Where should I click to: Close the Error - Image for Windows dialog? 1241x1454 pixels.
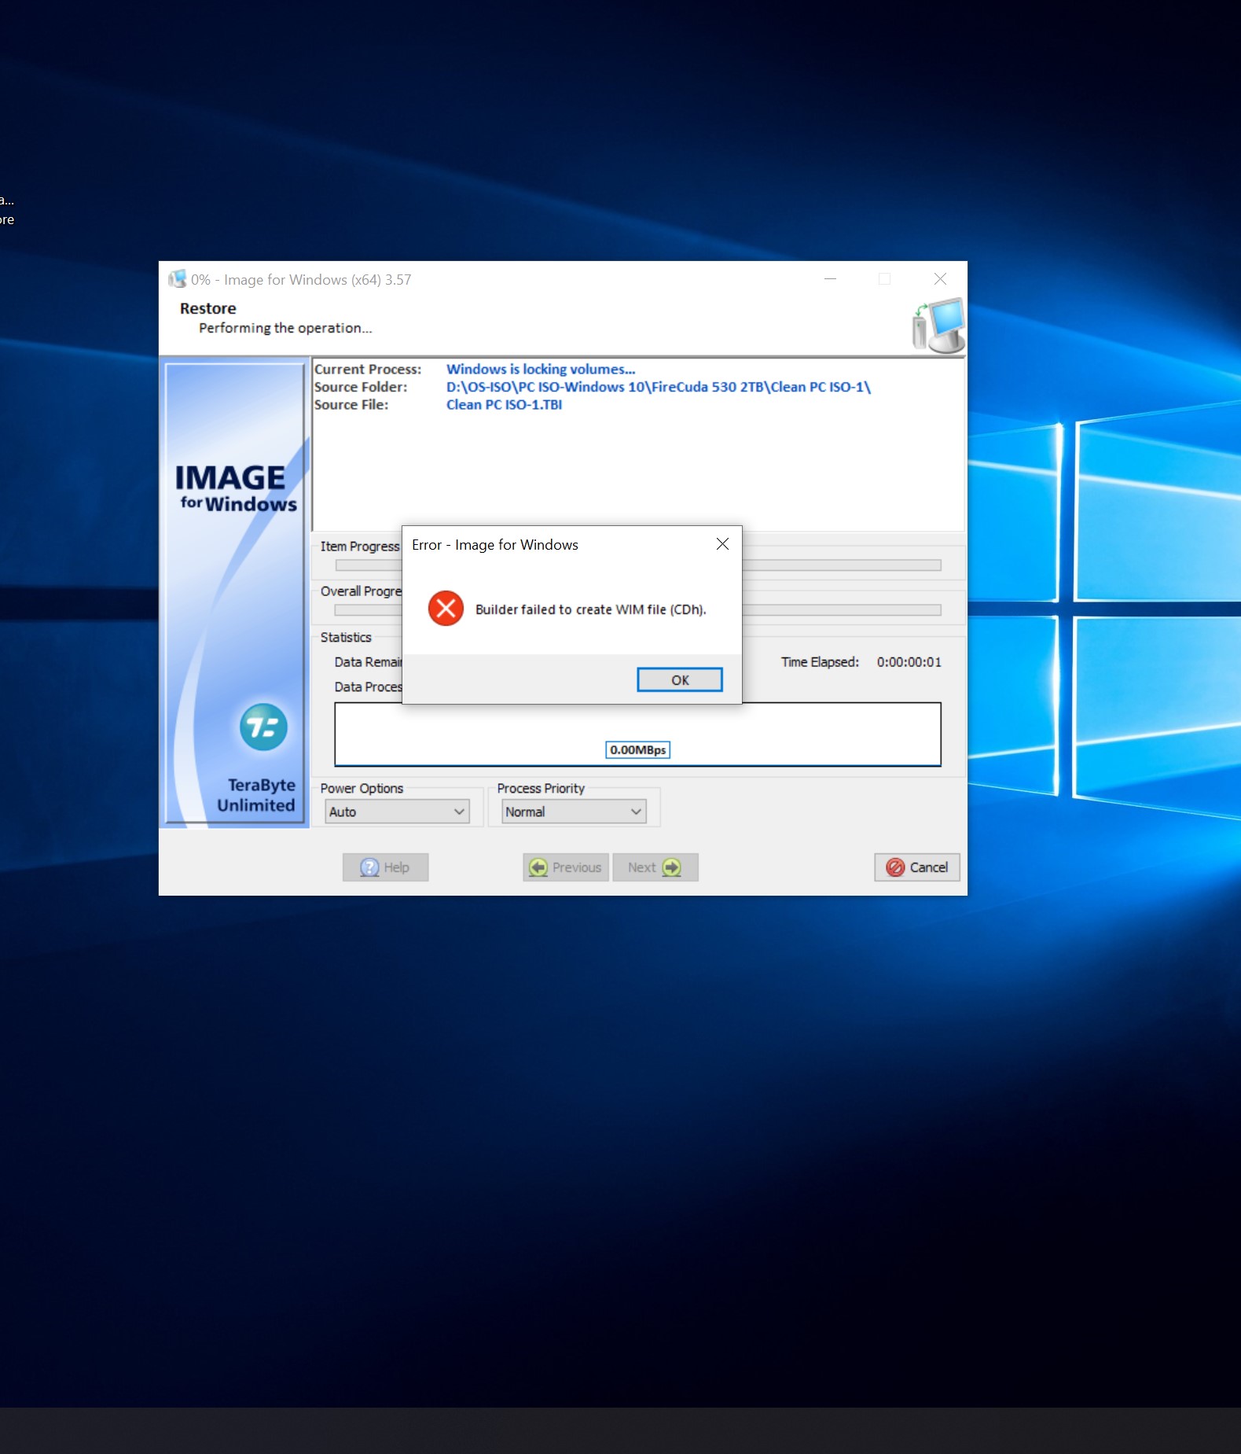coord(722,544)
